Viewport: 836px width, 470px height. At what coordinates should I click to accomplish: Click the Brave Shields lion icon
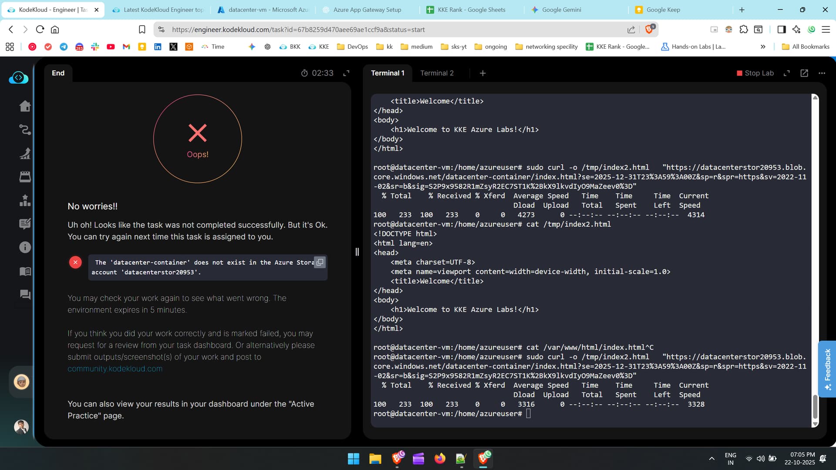pyautogui.click(x=649, y=29)
